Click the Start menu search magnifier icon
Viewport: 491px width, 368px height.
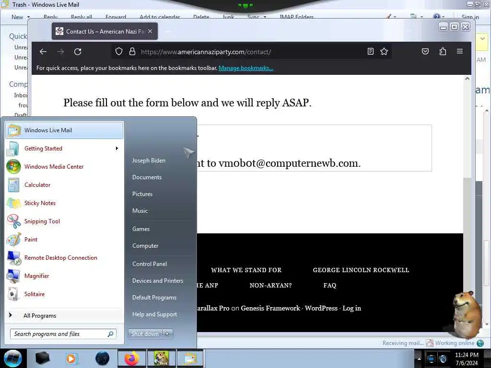click(111, 334)
